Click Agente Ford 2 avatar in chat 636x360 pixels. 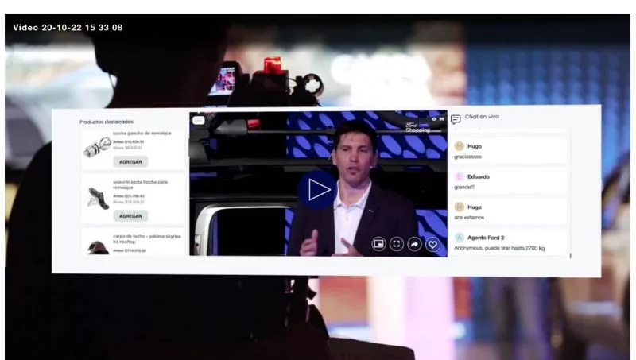[x=459, y=237]
